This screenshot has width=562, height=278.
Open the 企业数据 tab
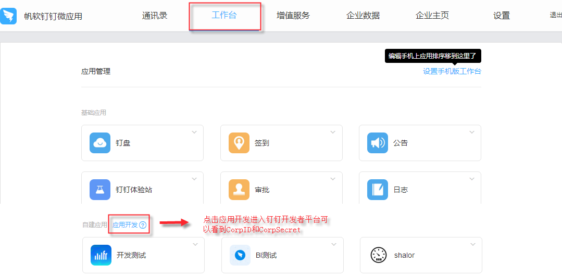click(x=363, y=16)
